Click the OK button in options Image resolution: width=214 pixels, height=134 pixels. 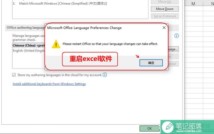tap(149, 128)
